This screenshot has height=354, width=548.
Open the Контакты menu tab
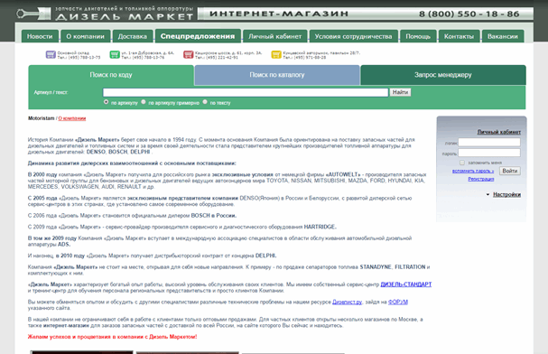[459, 36]
